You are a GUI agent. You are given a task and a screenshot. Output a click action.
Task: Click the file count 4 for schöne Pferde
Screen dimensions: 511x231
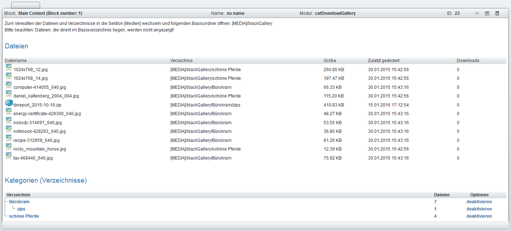tap(435, 216)
